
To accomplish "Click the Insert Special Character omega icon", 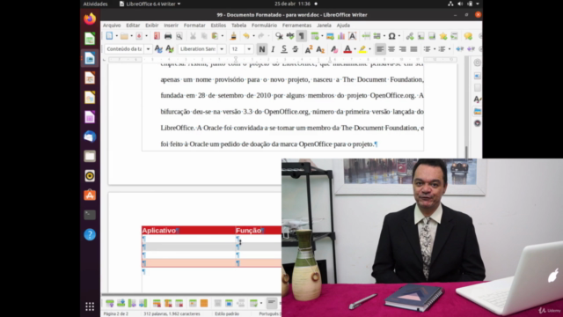I will (x=392, y=36).
